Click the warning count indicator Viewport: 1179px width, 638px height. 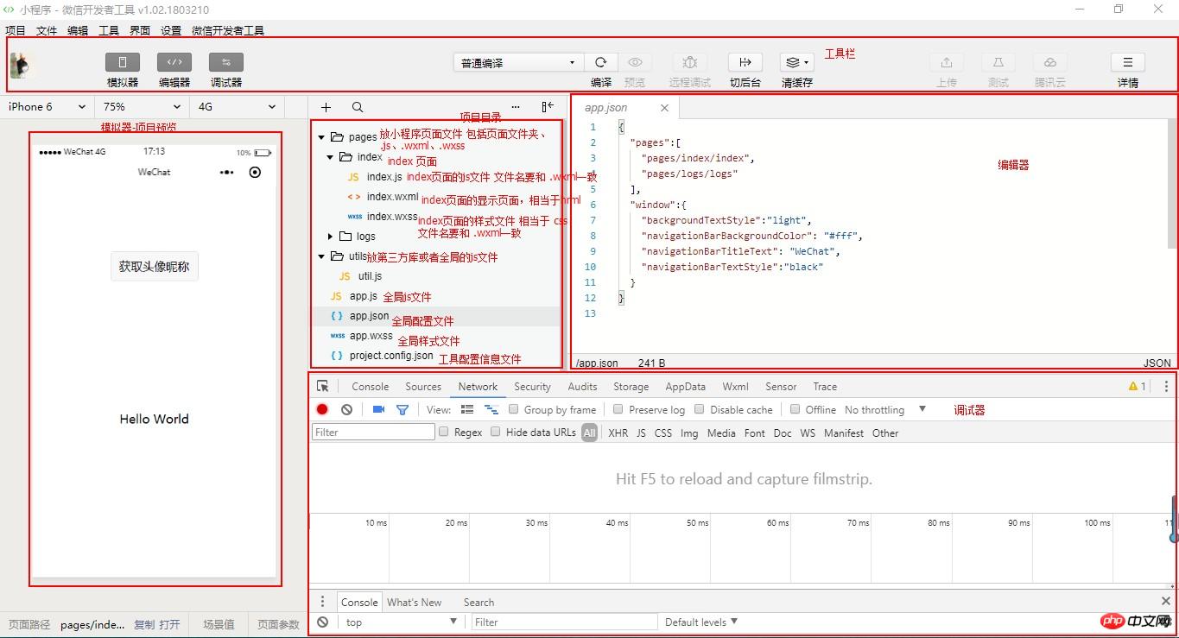pyautogui.click(x=1138, y=387)
